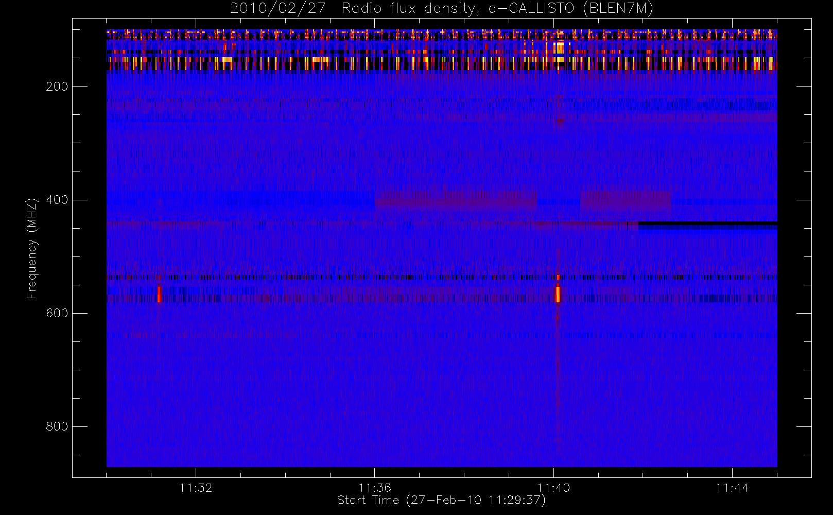Click the plot title '2010/02/27 Radio flux density, e-CALLISTO (BLEN7M)'
Screen dimensions: 833x515
click(441, 8)
